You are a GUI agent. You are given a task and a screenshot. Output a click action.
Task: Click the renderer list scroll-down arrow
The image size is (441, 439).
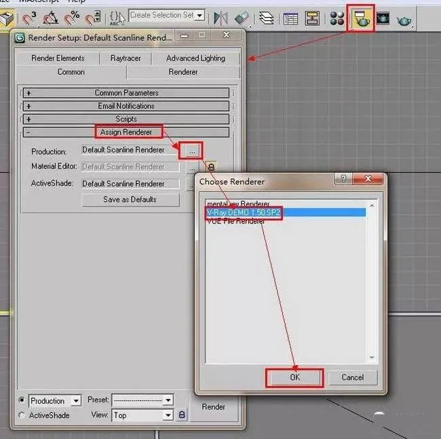pyautogui.click(x=372, y=357)
